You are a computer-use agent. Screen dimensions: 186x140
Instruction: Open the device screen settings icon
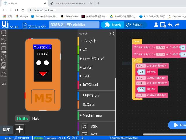pos(163,25)
